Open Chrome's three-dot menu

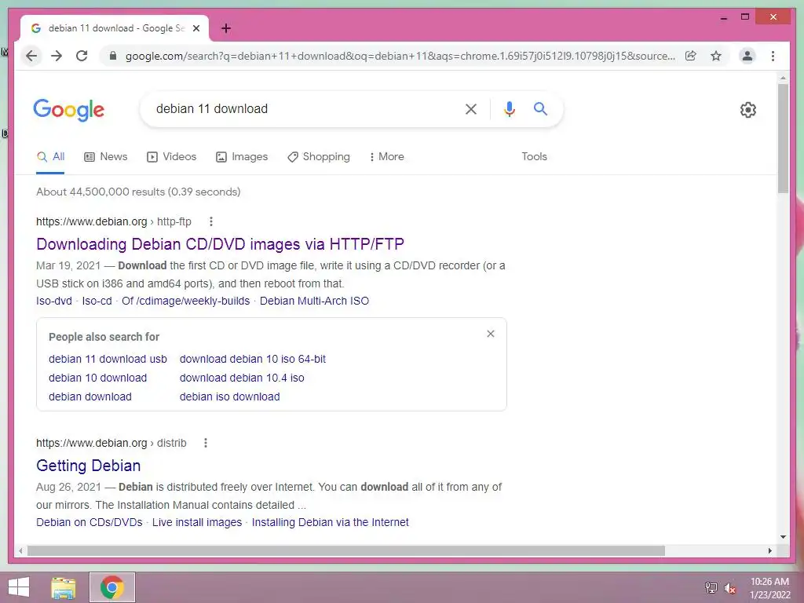coord(773,56)
